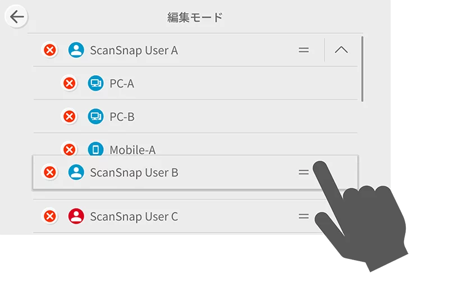Click the 編集モード title text

coord(195,17)
